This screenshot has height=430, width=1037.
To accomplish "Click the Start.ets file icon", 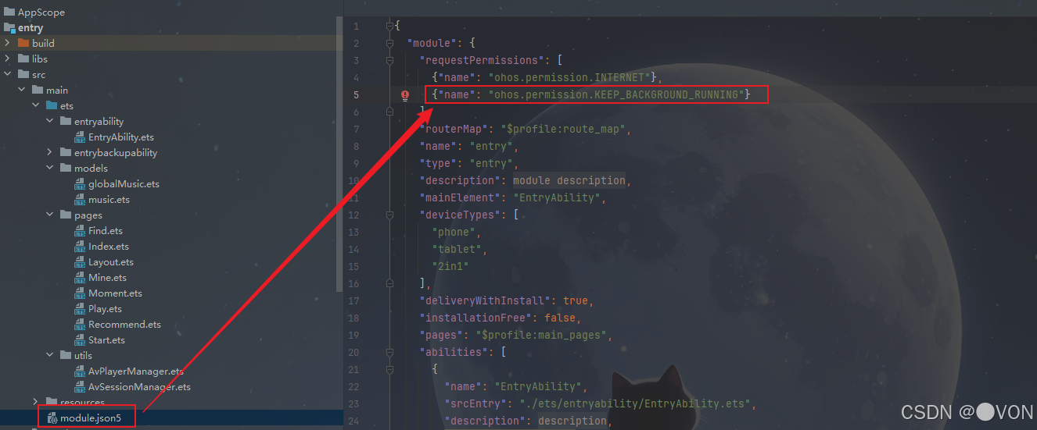I will [x=80, y=340].
